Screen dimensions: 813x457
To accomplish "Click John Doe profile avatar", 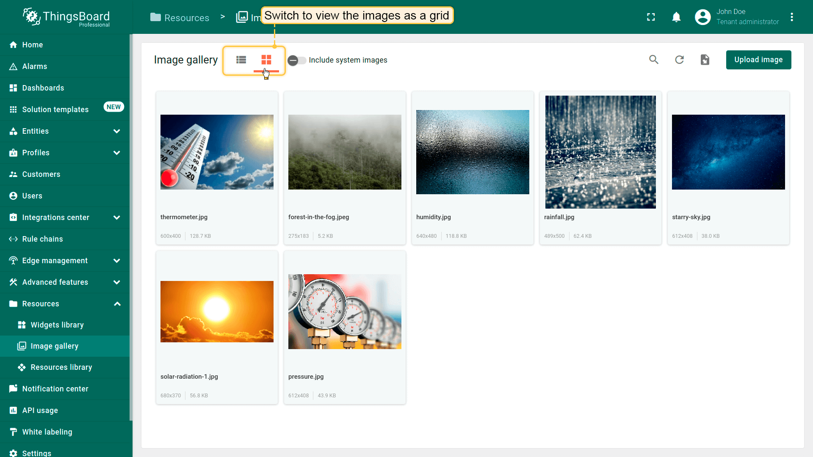I will tap(702, 17).
